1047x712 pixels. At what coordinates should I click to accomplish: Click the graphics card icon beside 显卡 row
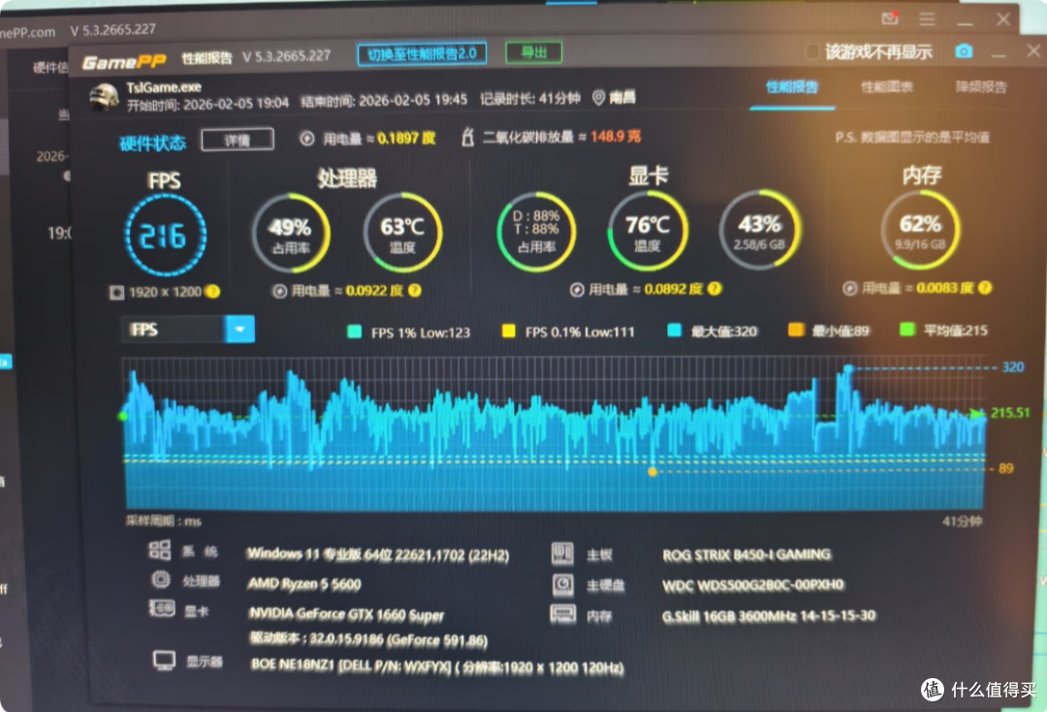tap(162, 608)
